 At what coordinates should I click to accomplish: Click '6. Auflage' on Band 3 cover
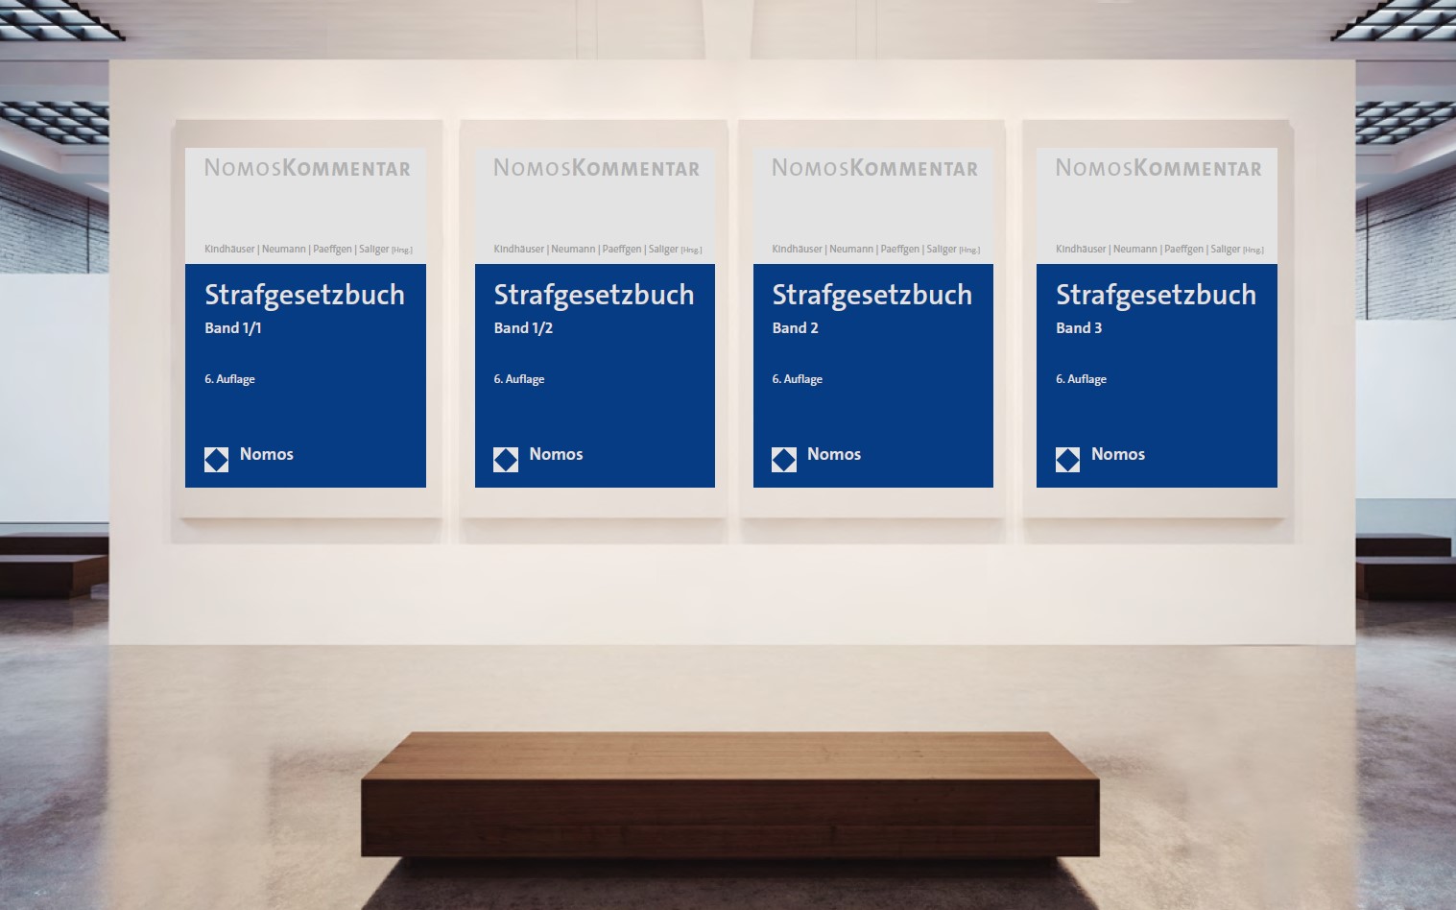tap(1082, 379)
